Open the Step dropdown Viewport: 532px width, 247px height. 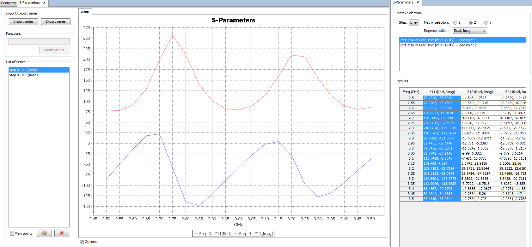click(413, 23)
